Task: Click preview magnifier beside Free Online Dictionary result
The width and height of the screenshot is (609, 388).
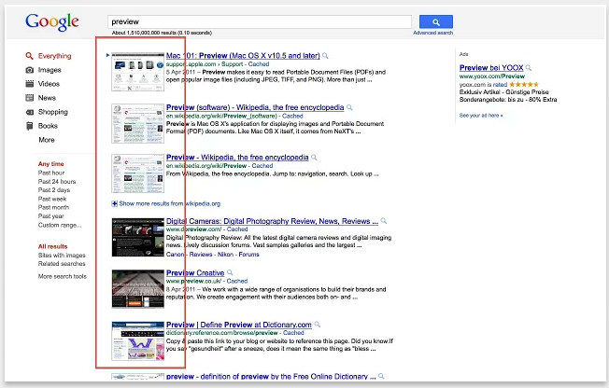Action: coord(381,376)
